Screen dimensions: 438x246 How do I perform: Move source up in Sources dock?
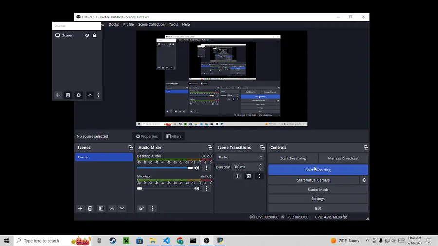90,95
